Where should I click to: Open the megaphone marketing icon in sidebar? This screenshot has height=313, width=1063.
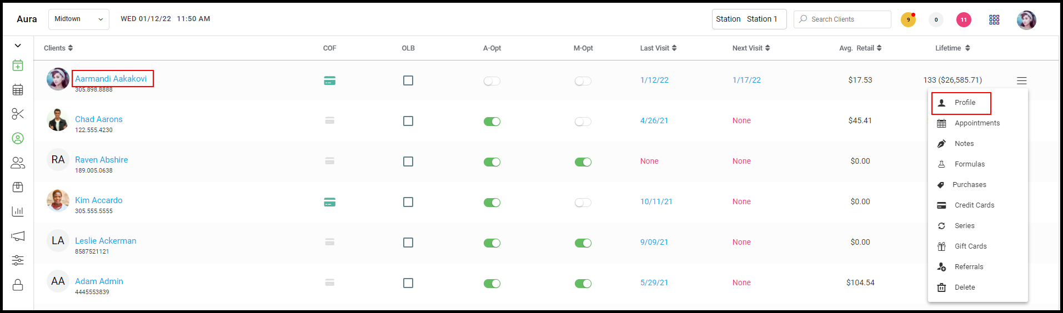point(18,236)
